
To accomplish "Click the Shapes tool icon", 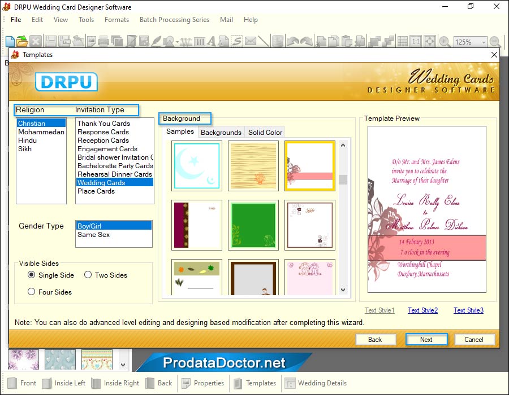I will 169,41.
